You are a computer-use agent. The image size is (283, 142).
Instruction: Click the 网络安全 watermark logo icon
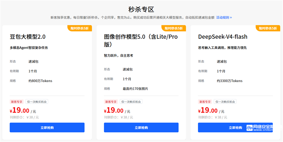[250, 128]
